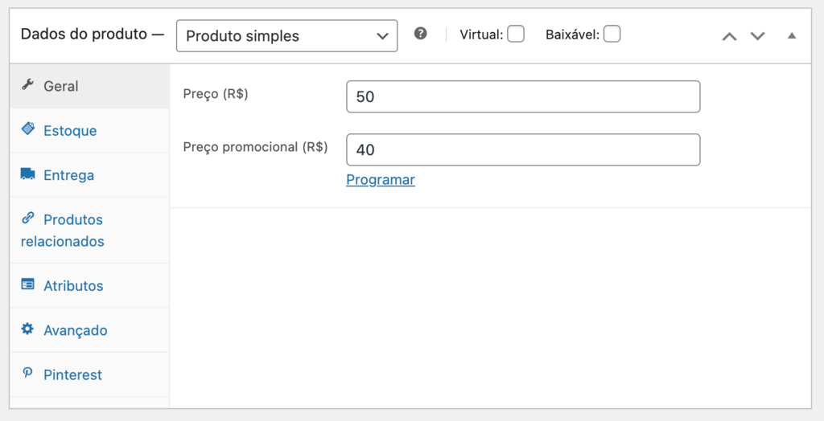
Task: Click the link icon for Produtos relacionados
Action: coord(28,218)
